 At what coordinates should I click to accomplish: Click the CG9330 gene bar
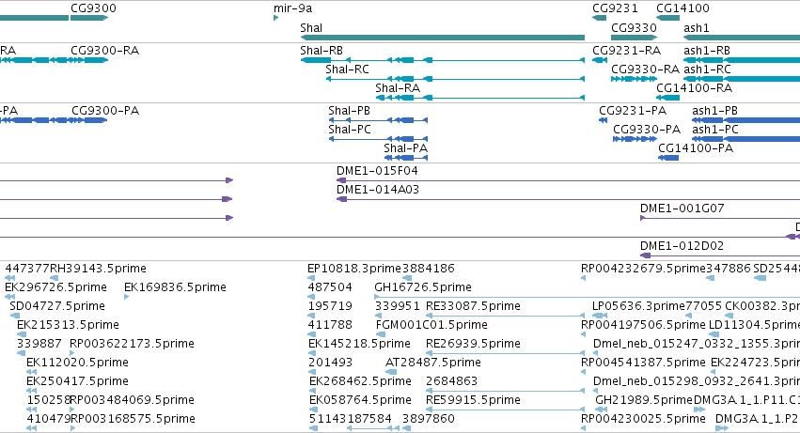pyautogui.click(x=635, y=38)
